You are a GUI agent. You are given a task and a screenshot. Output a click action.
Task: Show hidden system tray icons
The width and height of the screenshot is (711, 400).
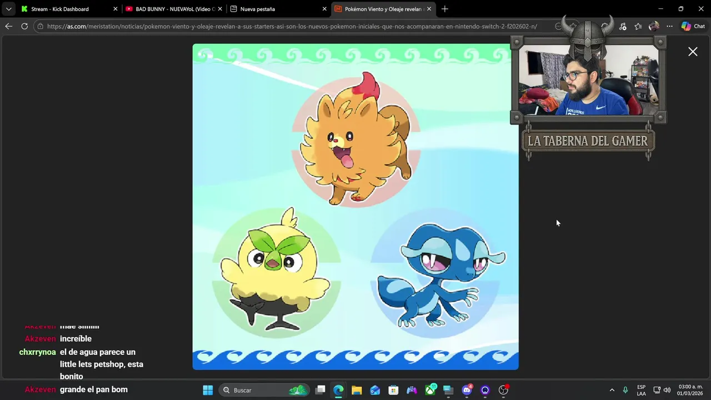[x=612, y=390]
